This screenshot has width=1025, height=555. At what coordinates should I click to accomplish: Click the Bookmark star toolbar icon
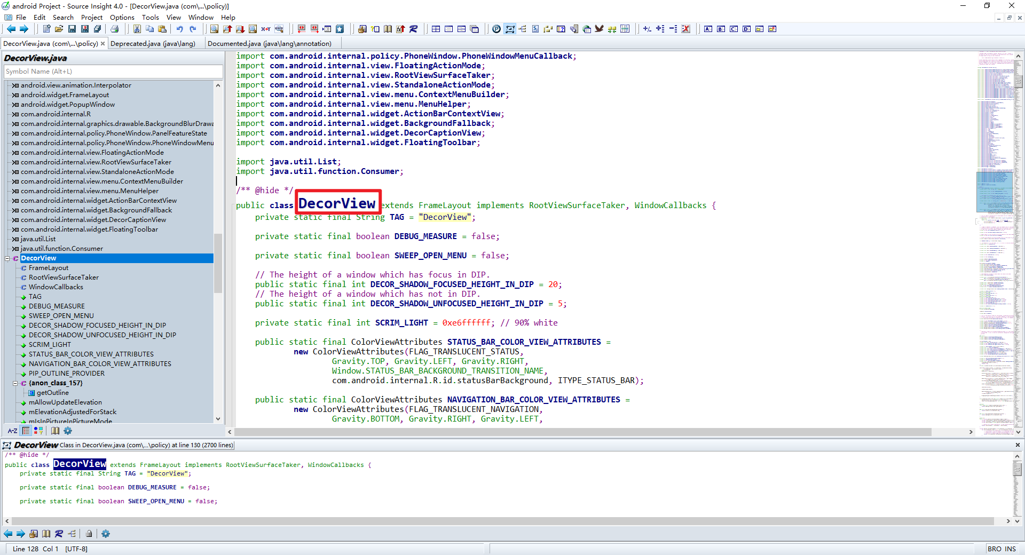340,29
